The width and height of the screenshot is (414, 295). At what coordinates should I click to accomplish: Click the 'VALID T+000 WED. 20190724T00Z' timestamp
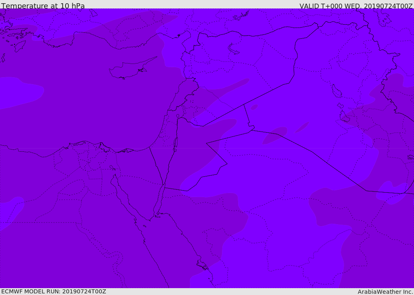click(356, 6)
